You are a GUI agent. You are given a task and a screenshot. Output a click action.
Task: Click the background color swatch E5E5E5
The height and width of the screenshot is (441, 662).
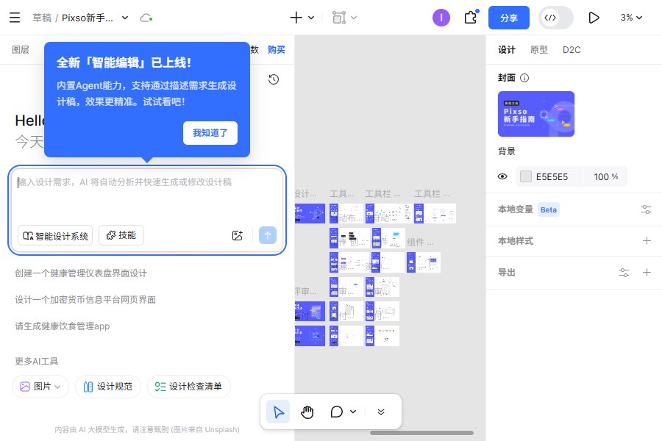coord(526,176)
